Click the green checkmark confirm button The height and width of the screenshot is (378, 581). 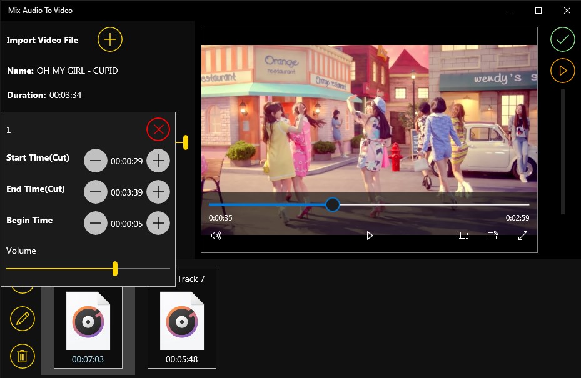562,39
